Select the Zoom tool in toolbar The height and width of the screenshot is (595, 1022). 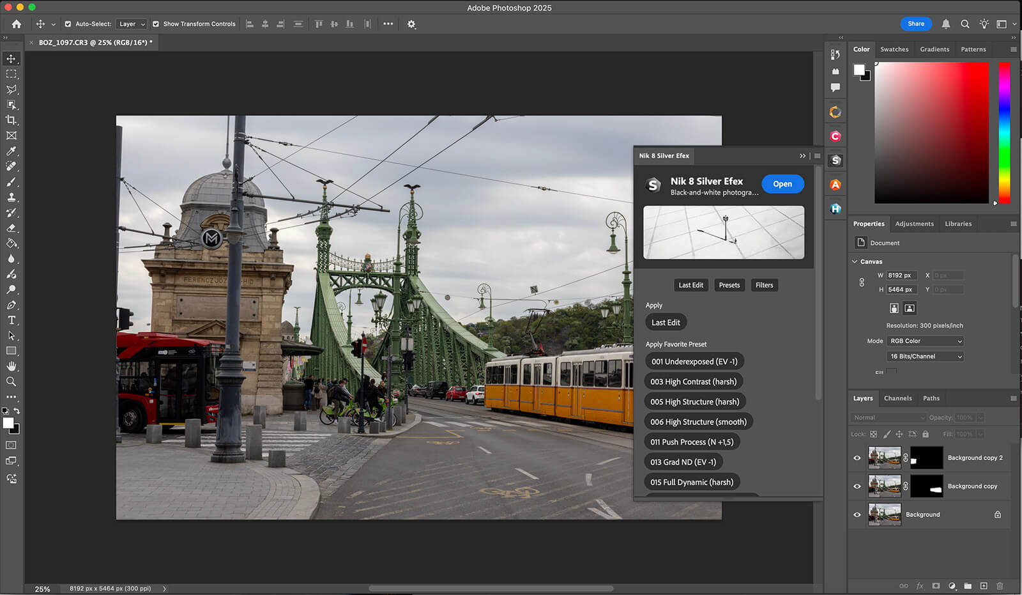coord(11,382)
